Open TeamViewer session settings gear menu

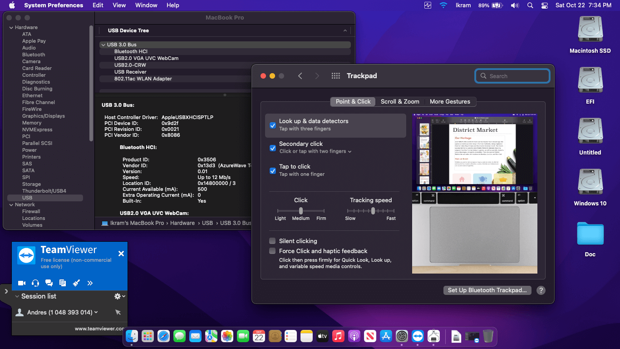[x=119, y=296]
